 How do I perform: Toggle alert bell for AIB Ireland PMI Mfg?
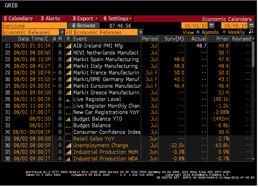tap(60, 46)
